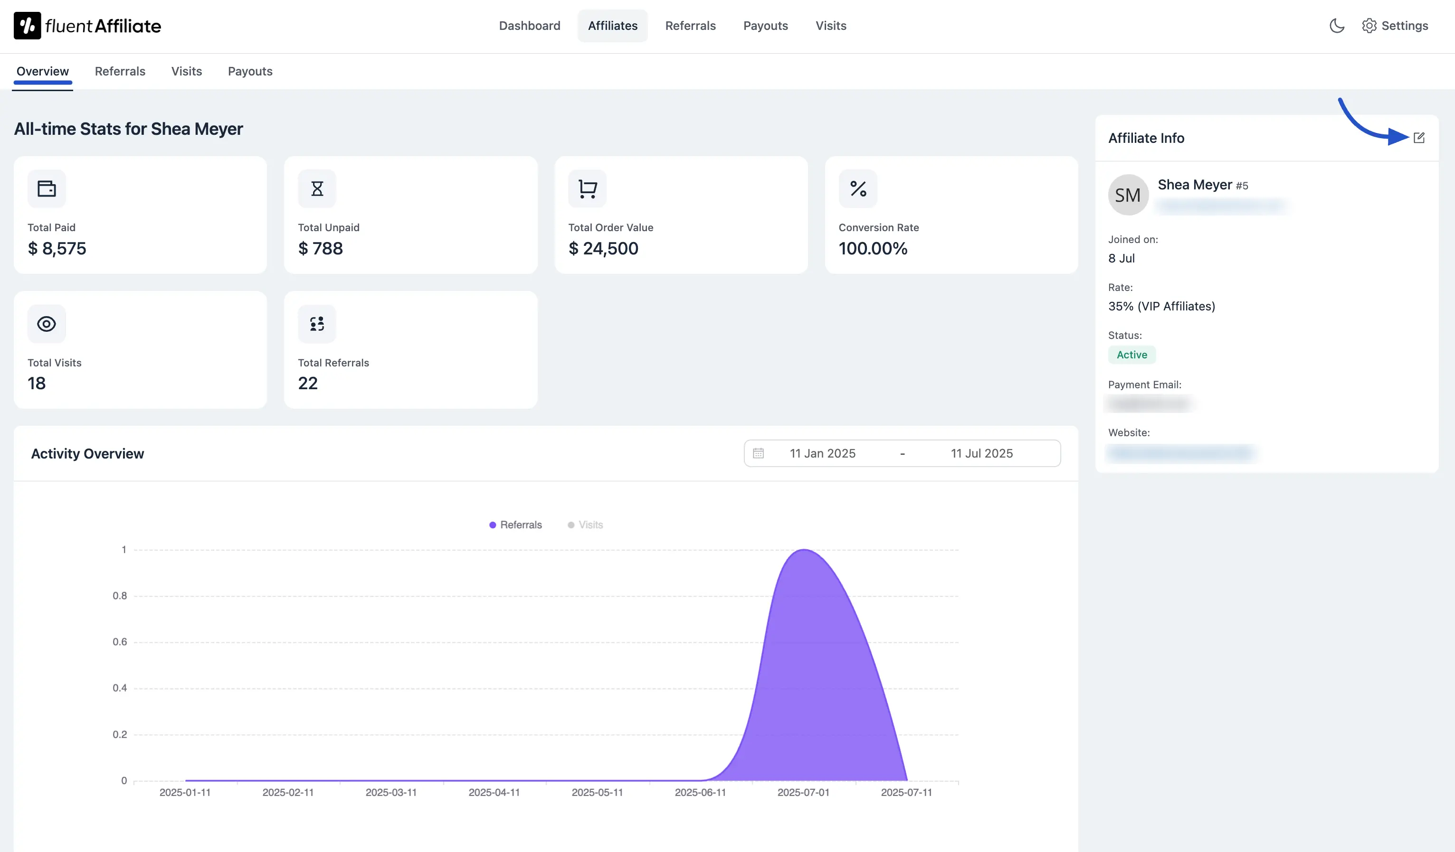Switch to the Payouts sub-tab
Screen dimensions: 1455x852
[249, 71]
